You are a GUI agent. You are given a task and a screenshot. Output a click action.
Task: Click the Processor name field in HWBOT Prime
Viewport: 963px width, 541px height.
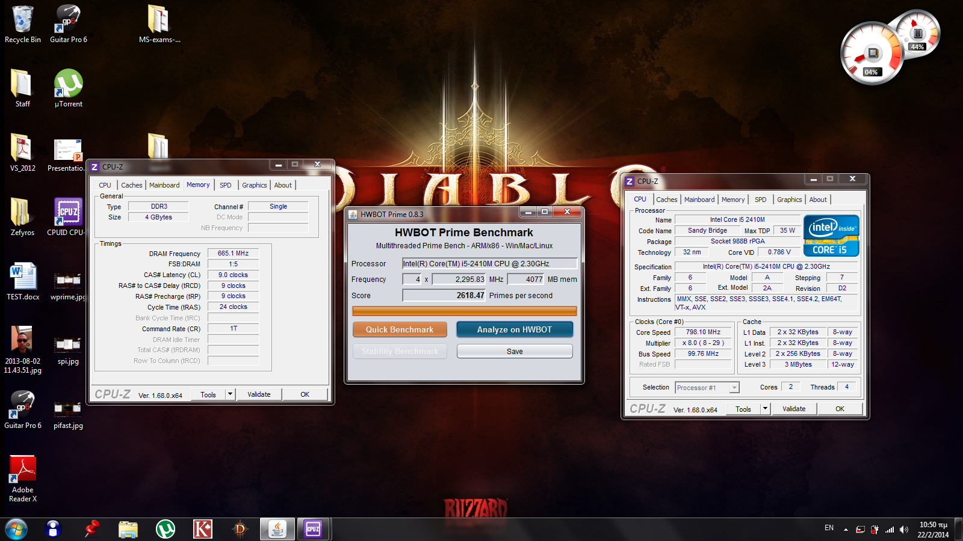pos(490,263)
